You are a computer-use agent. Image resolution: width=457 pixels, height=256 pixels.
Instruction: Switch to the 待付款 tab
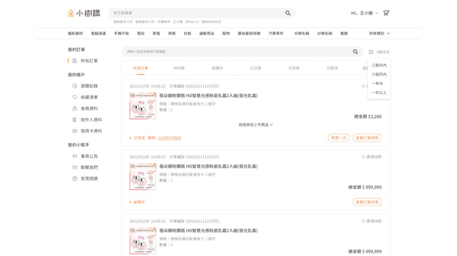coord(179,68)
